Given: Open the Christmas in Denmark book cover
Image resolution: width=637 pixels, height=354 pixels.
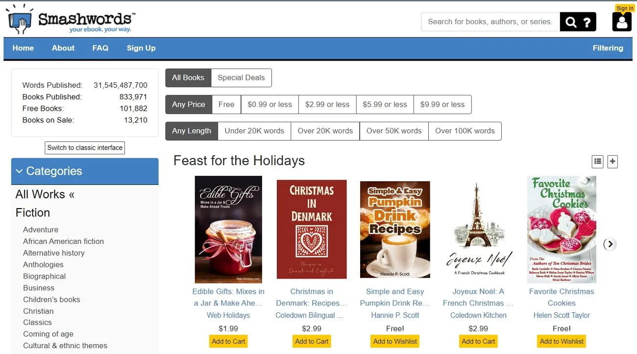Looking at the screenshot, I should click(312, 229).
